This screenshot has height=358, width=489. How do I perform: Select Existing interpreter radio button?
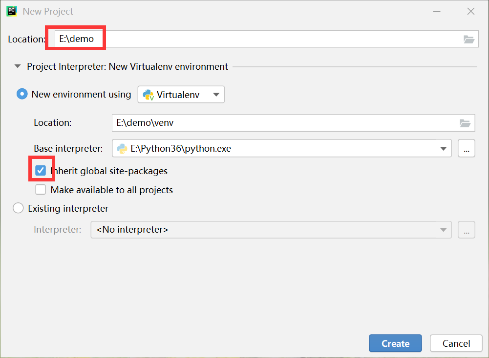18,208
